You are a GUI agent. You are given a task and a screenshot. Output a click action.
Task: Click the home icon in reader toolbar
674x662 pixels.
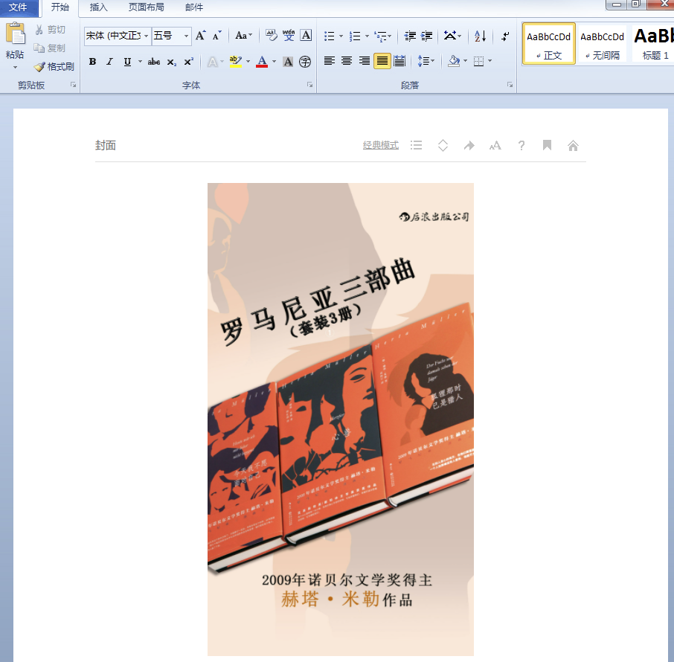click(573, 146)
